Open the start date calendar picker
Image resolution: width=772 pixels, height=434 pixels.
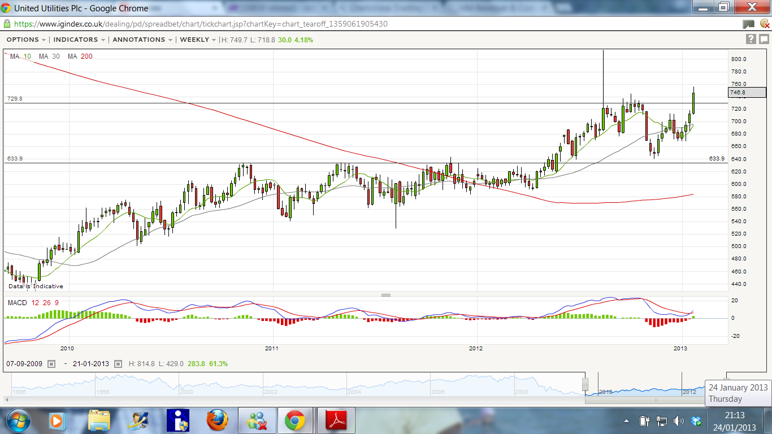(51, 364)
